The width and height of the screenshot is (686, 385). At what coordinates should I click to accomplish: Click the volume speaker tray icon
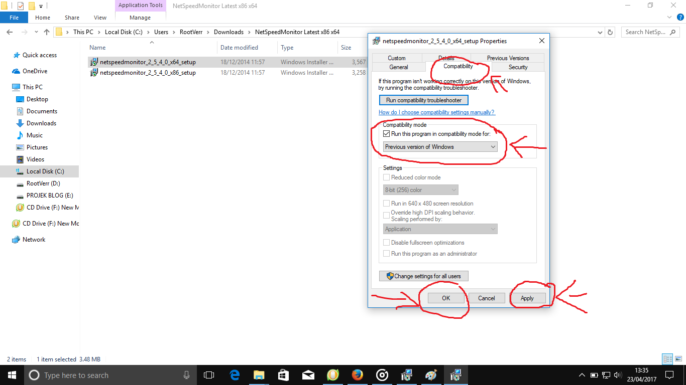(617, 375)
